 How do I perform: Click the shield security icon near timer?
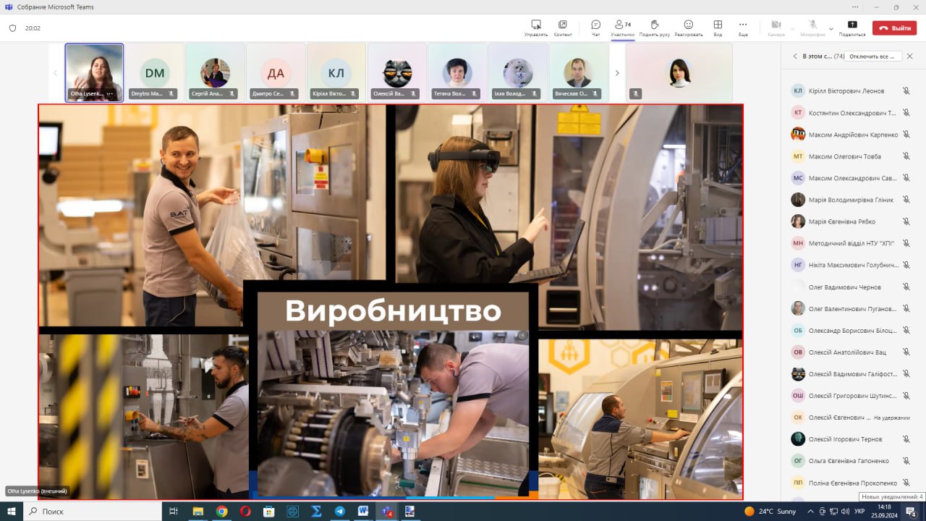12,28
